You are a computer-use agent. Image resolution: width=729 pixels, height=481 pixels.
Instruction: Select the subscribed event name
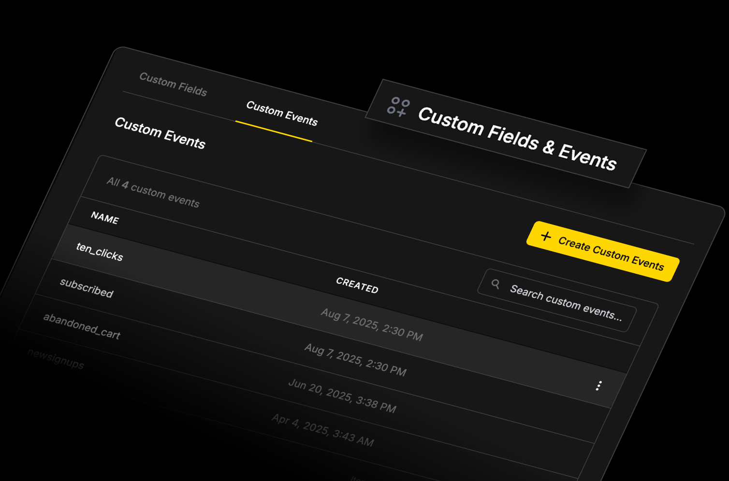point(87,288)
